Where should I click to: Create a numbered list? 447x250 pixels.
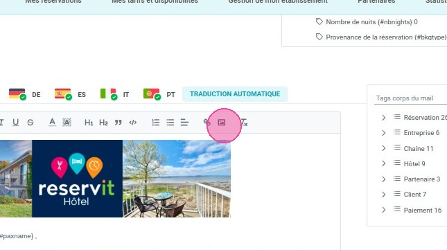pyautogui.click(x=156, y=123)
